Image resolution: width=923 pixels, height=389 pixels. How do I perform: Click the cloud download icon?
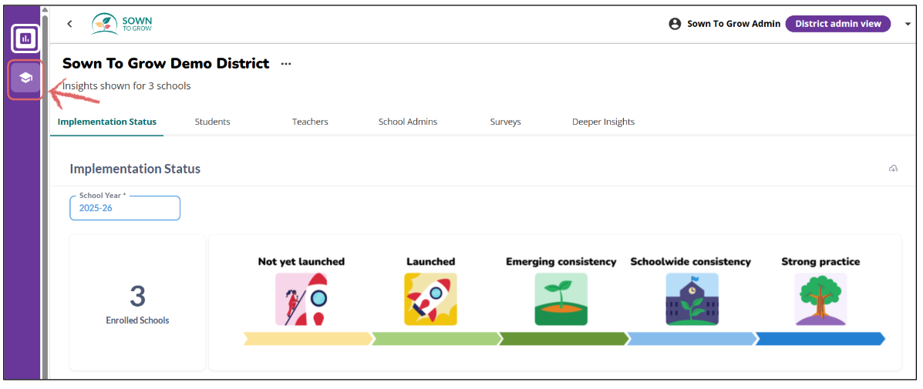tap(893, 169)
